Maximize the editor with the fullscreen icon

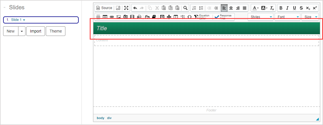point(126,8)
